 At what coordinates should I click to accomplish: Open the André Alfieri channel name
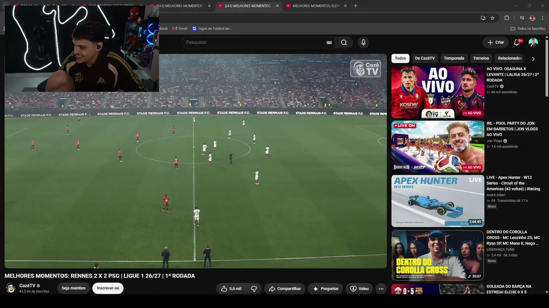497,195
